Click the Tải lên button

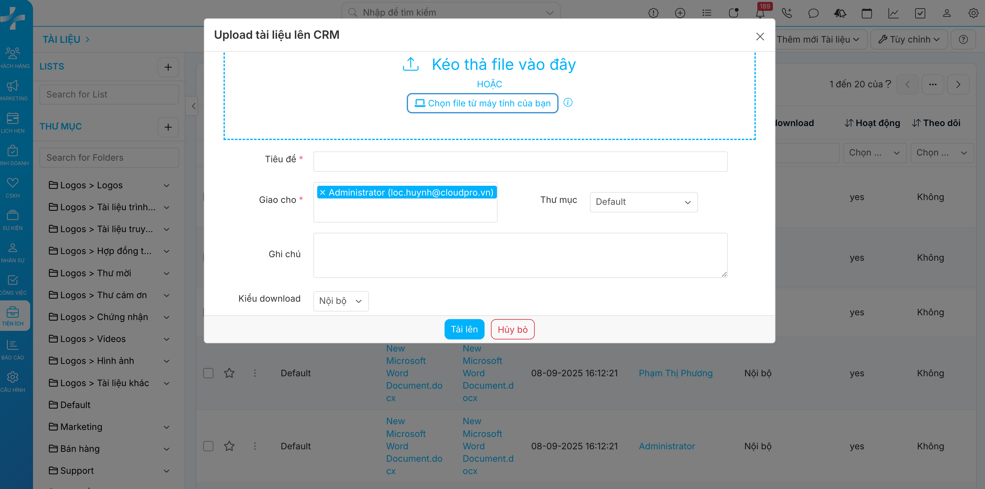tap(464, 329)
